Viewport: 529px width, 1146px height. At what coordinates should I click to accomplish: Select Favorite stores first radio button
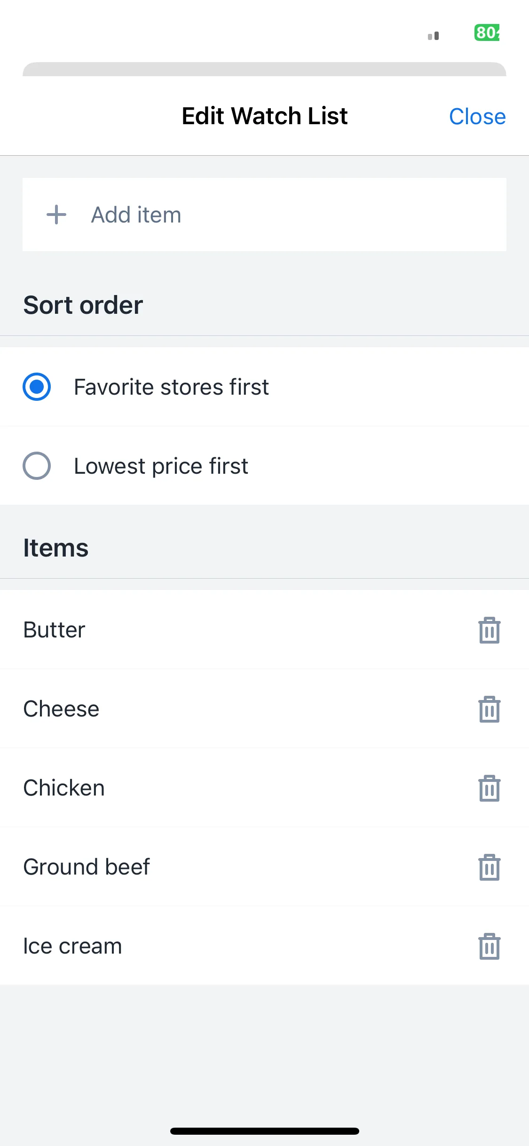point(37,387)
